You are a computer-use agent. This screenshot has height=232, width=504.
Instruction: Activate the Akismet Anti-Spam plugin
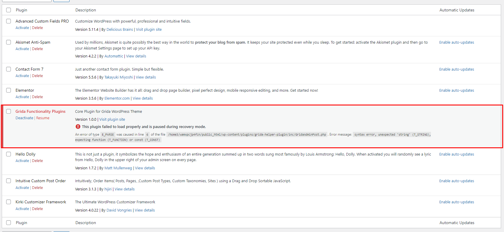click(22, 49)
